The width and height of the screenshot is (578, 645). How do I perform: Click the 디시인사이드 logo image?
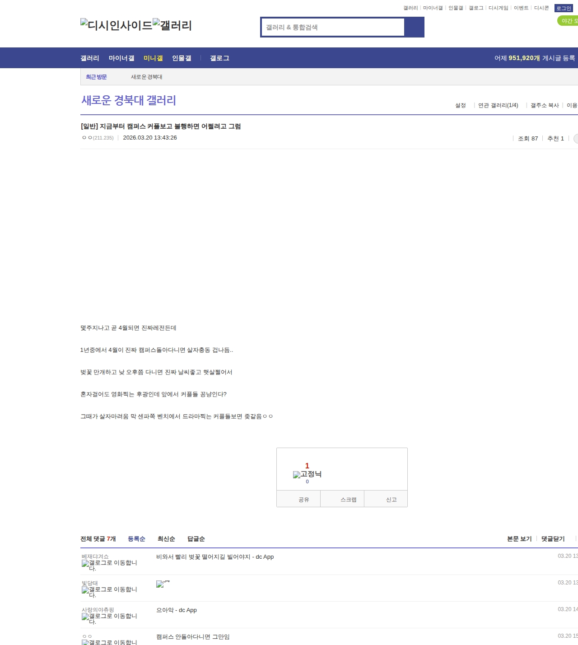117,25
